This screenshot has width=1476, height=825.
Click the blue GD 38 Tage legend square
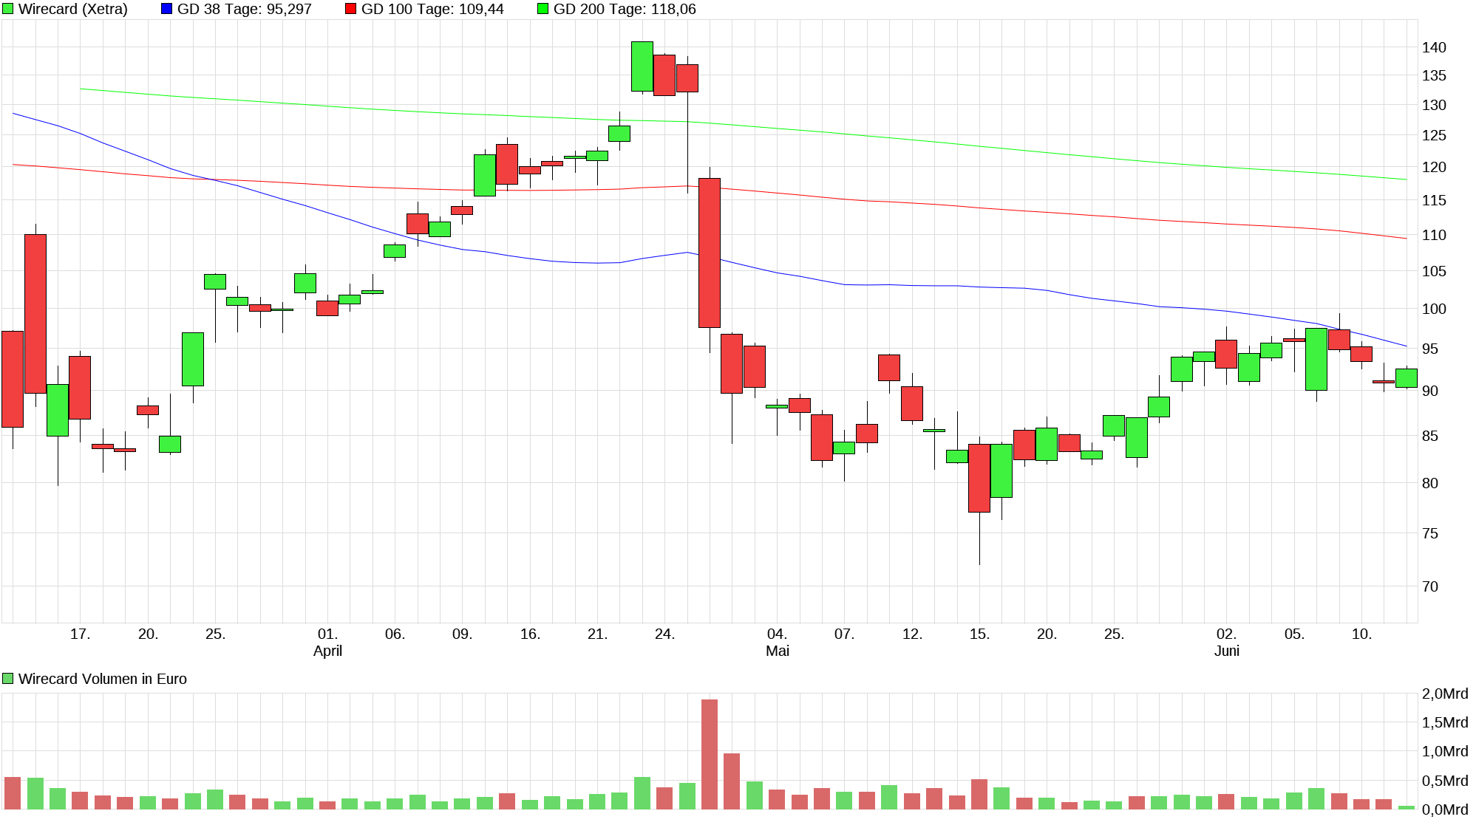(166, 9)
